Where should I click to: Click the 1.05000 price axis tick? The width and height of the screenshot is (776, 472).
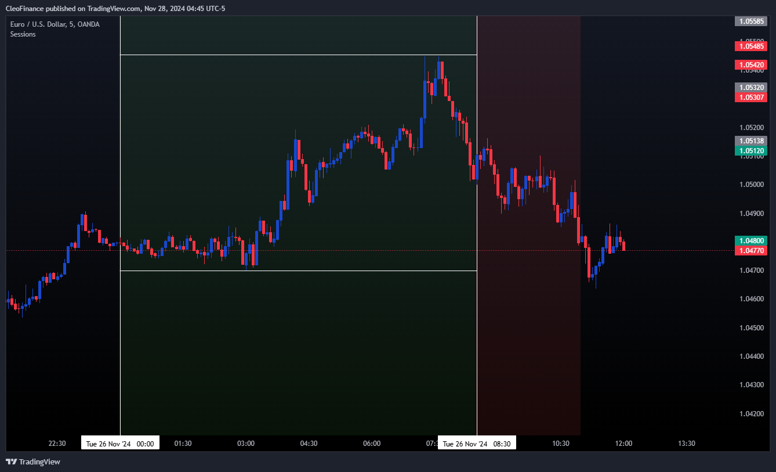coord(751,185)
